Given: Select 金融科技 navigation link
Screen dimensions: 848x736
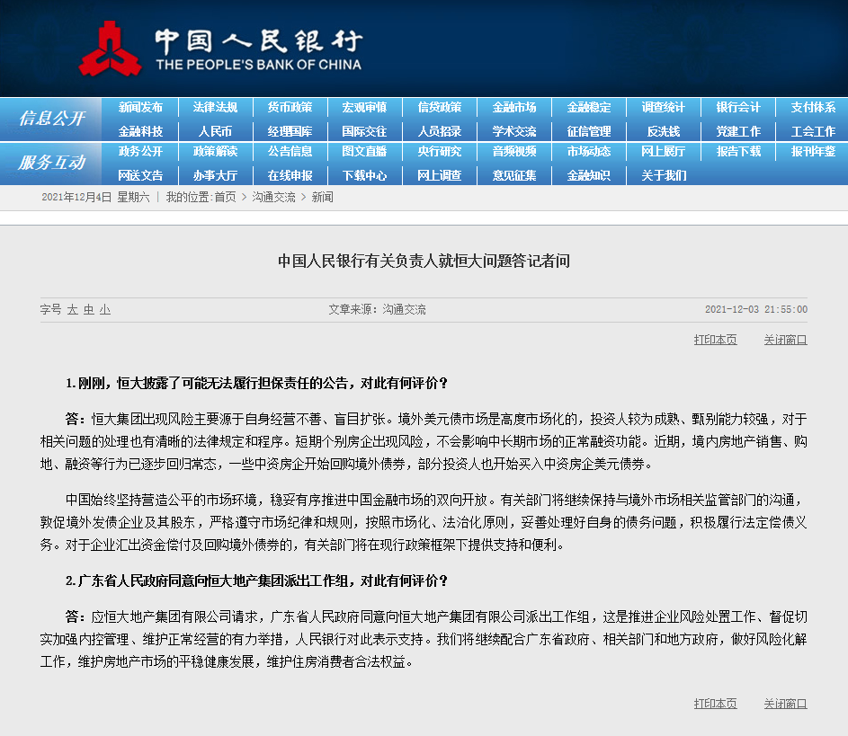Looking at the screenshot, I should (x=140, y=131).
